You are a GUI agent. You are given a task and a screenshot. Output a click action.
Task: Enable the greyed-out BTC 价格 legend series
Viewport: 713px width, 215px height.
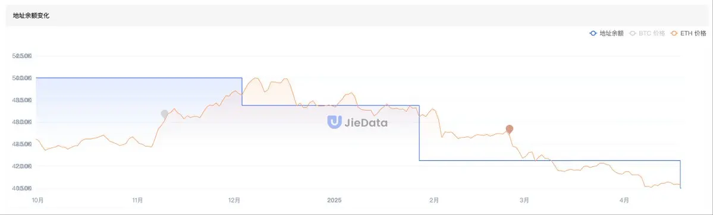click(646, 33)
